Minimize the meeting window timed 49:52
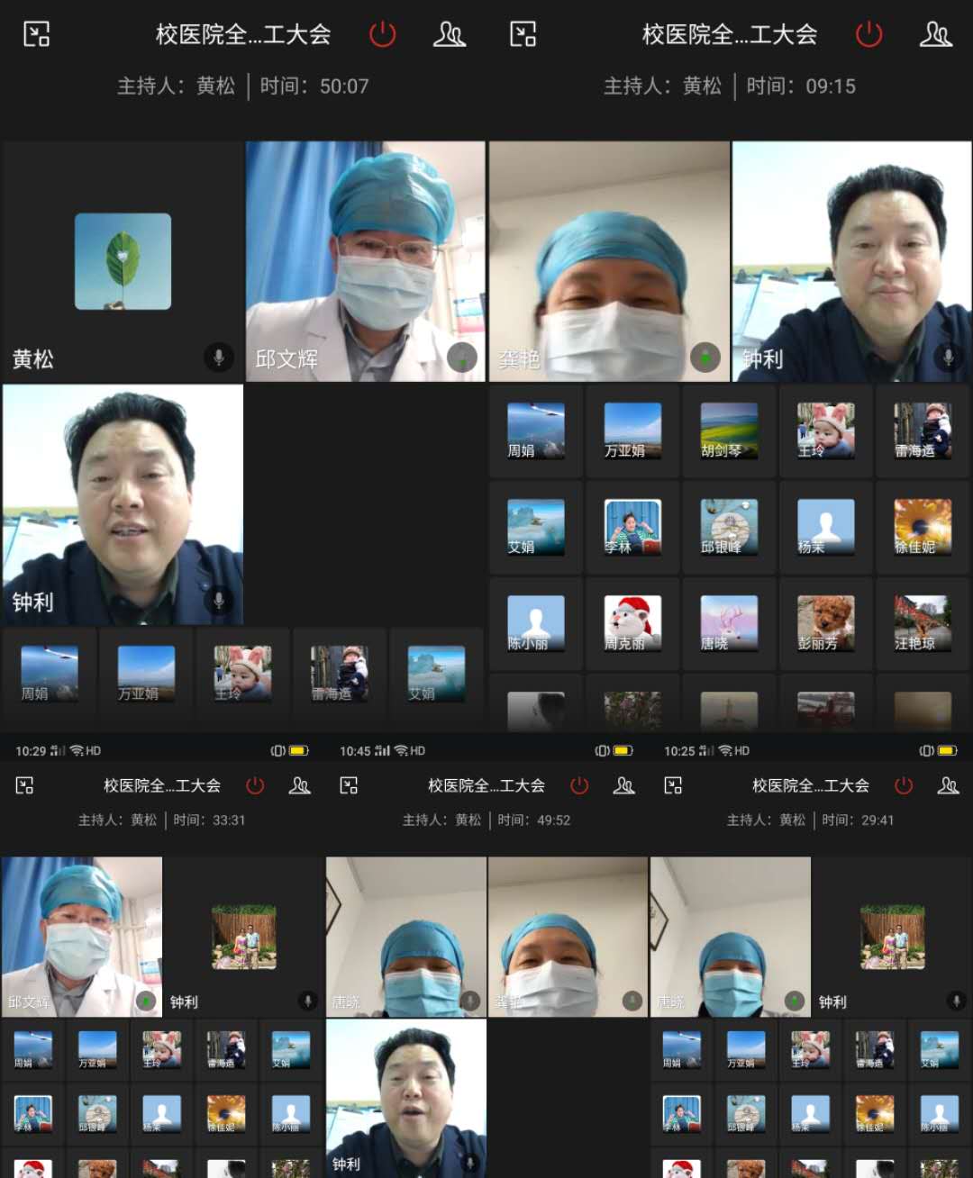Image resolution: width=973 pixels, height=1178 pixels. tap(350, 785)
